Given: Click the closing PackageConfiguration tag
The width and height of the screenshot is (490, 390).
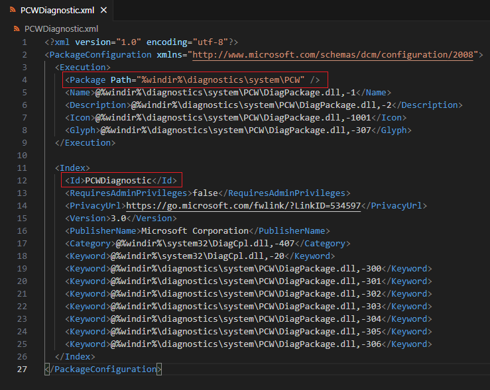Looking at the screenshot, I should [103, 369].
